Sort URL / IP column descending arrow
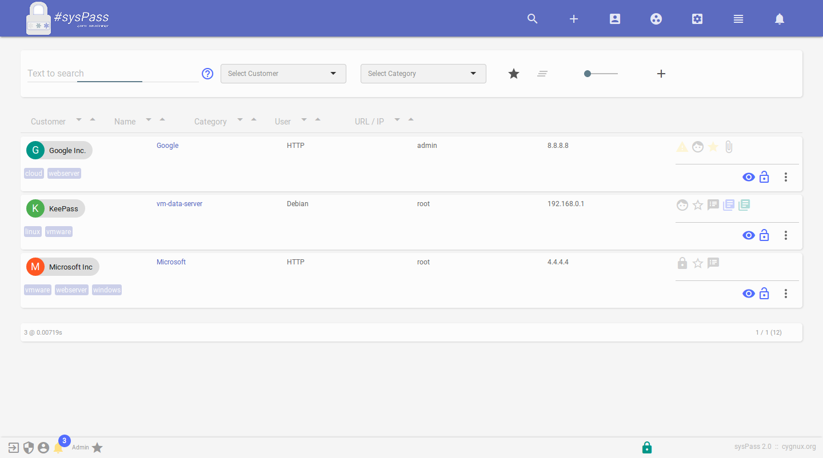 (x=397, y=119)
